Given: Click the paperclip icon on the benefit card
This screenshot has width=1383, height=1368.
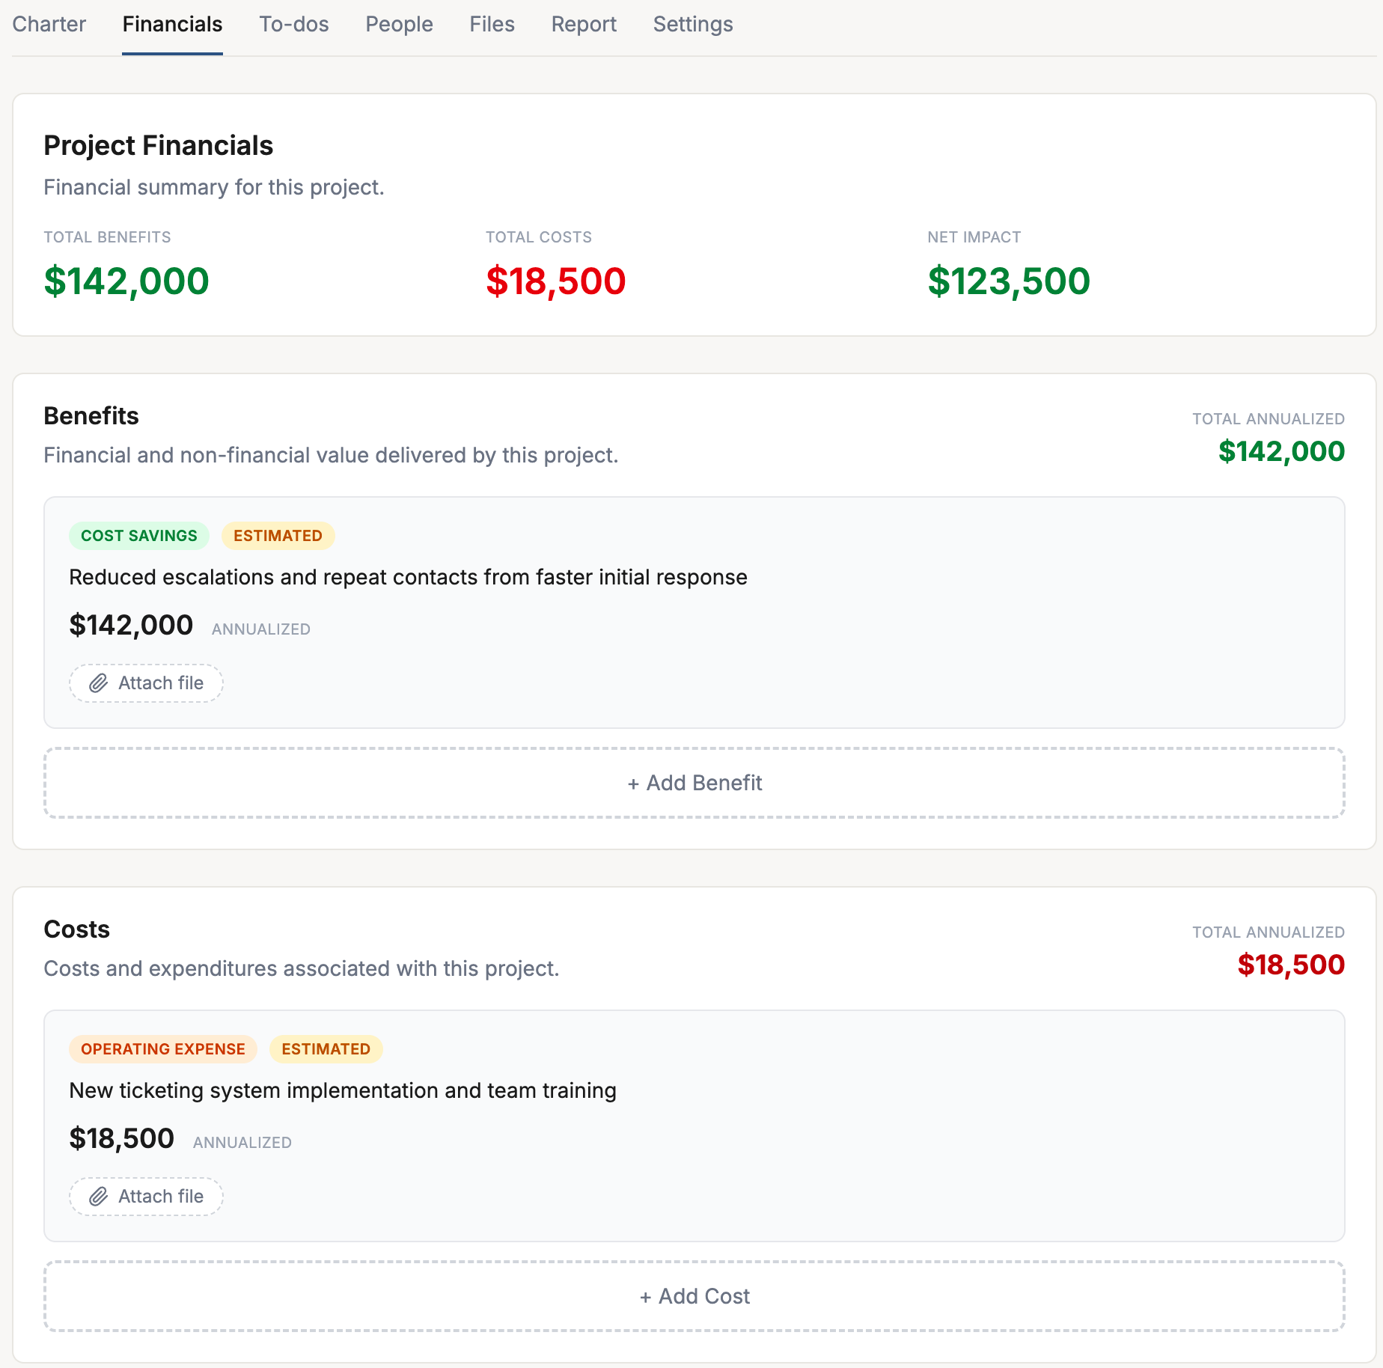Looking at the screenshot, I should point(99,683).
